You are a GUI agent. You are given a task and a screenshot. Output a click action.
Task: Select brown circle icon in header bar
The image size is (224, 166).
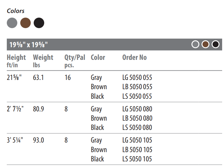[x=205, y=44]
